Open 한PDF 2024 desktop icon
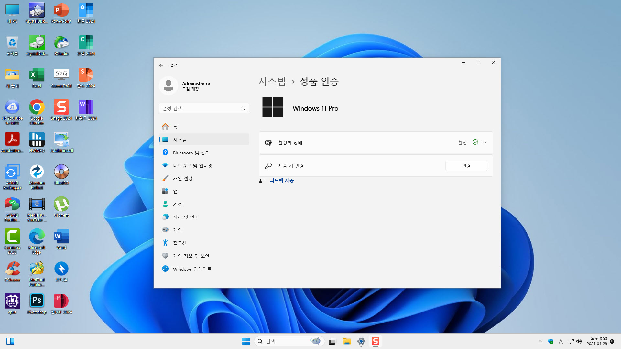 pyautogui.click(x=61, y=304)
